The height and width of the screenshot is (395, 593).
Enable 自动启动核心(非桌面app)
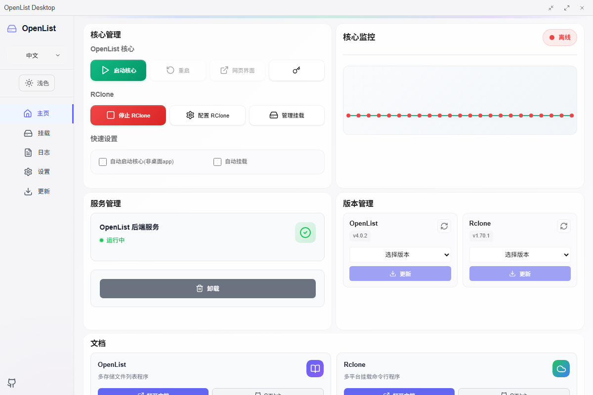103,161
